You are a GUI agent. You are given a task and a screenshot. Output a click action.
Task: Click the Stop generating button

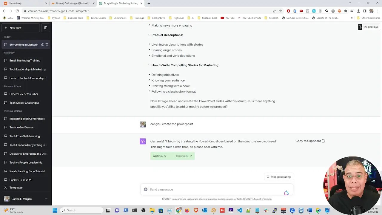tap(279, 177)
